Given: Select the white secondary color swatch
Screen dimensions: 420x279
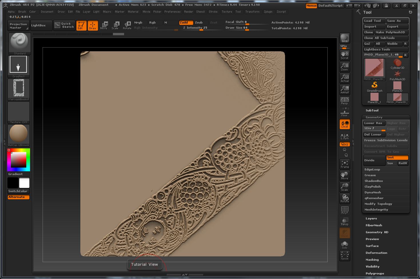Looking at the screenshot, I should [24, 183].
